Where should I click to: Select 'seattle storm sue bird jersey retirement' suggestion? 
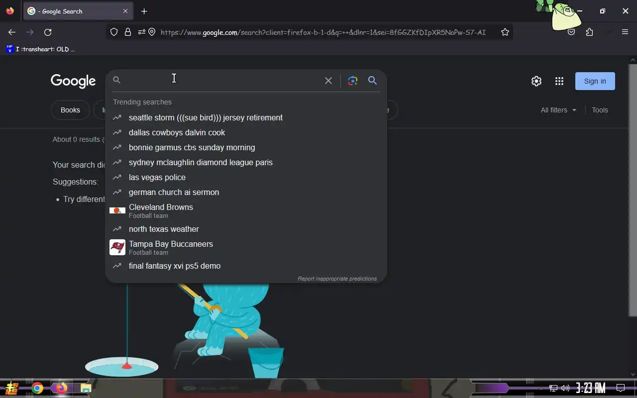pos(246,117)
